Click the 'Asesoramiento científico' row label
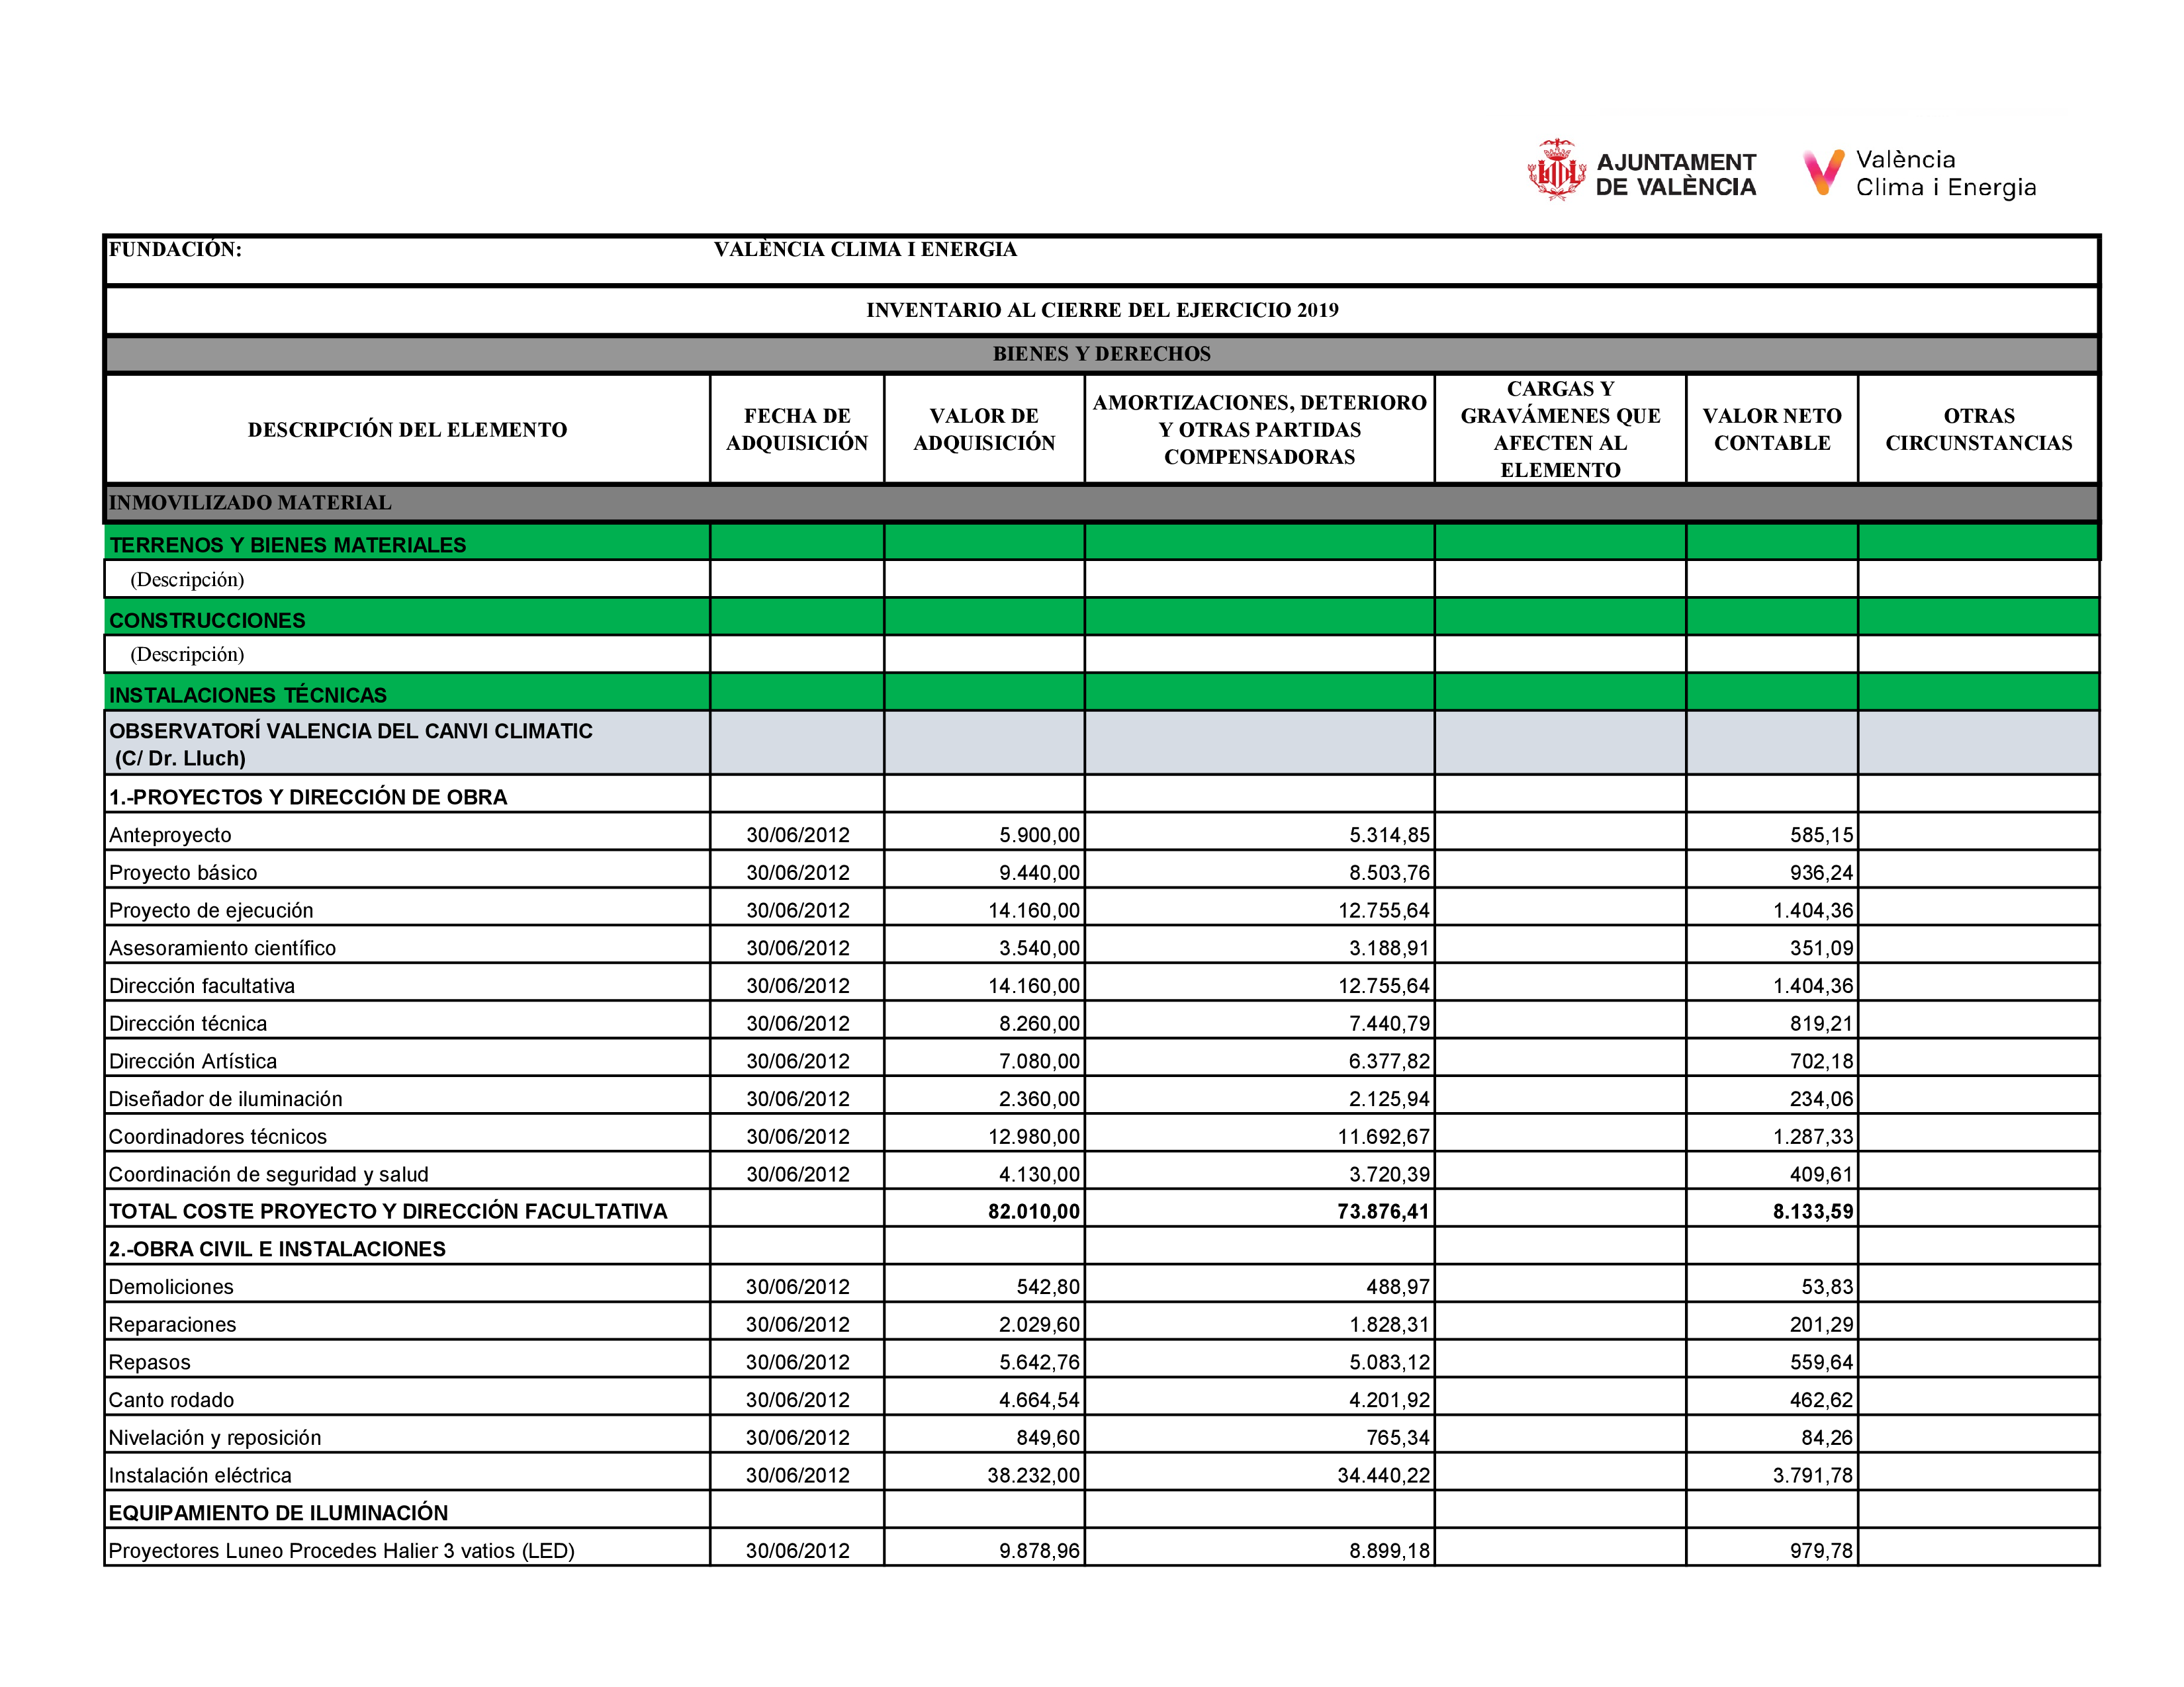 click(x=222, y=947)
